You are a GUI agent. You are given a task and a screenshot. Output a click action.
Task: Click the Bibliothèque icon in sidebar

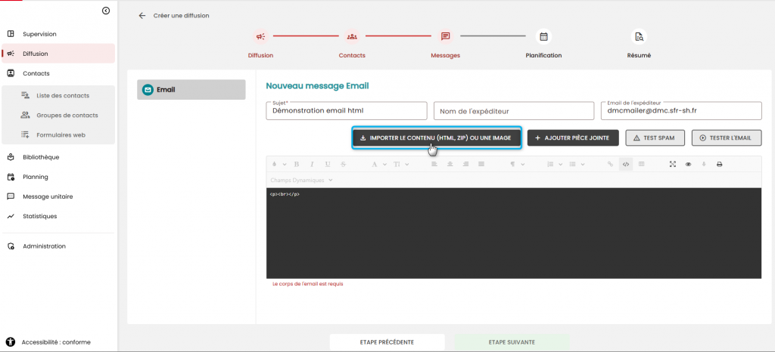11,157
